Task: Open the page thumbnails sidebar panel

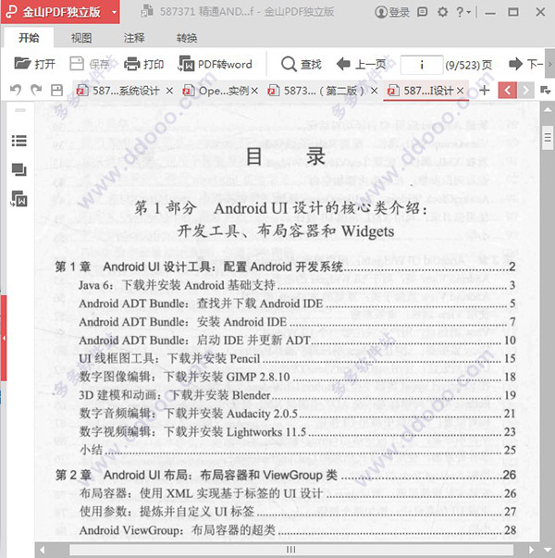Action: click(x=19, y=169)
